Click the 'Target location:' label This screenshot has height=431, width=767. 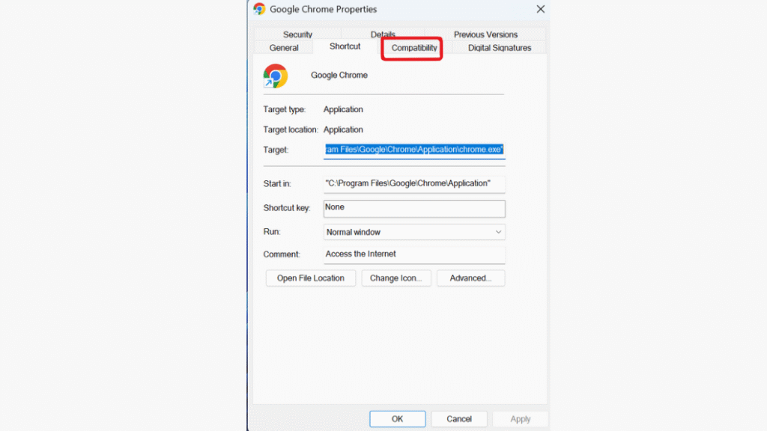click(291, 129)
